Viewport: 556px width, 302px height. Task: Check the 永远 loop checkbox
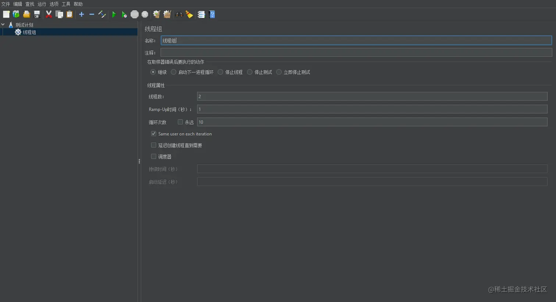click(x=180, y=122)
